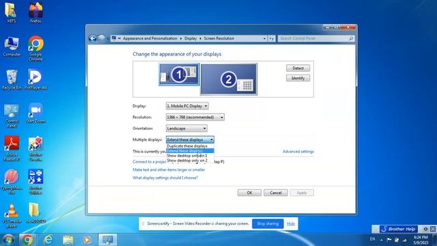437x246 pixels.
Task: Click the search magnifier icon
Action: click(x=351, y=38)
